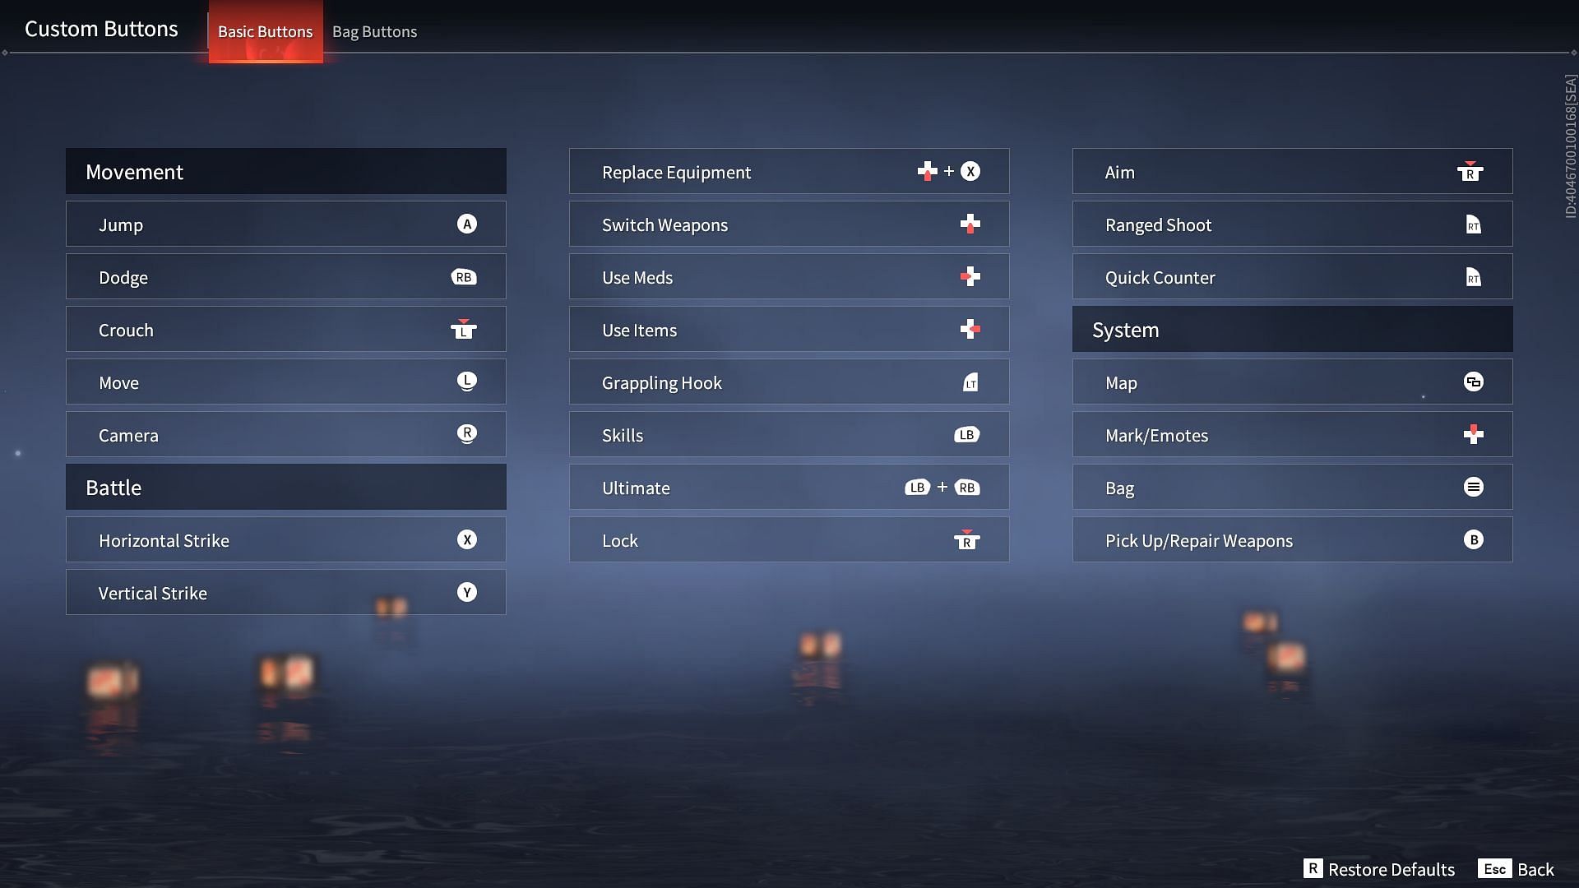
Task: Click the Replace Equipment combo icon
Action: 949,170
